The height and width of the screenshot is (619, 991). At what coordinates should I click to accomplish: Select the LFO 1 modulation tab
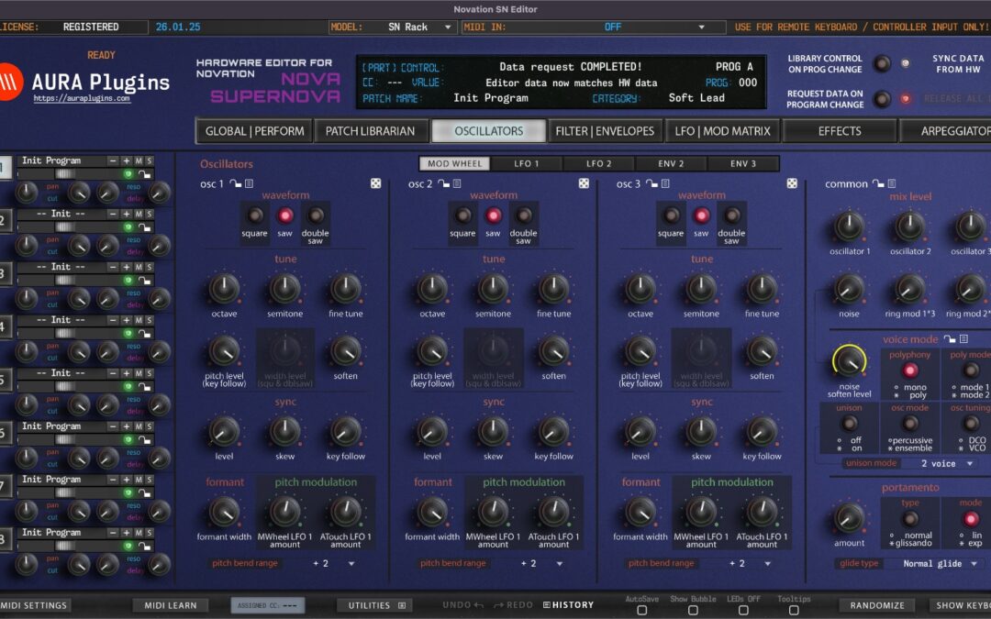(x=527, y=162)
